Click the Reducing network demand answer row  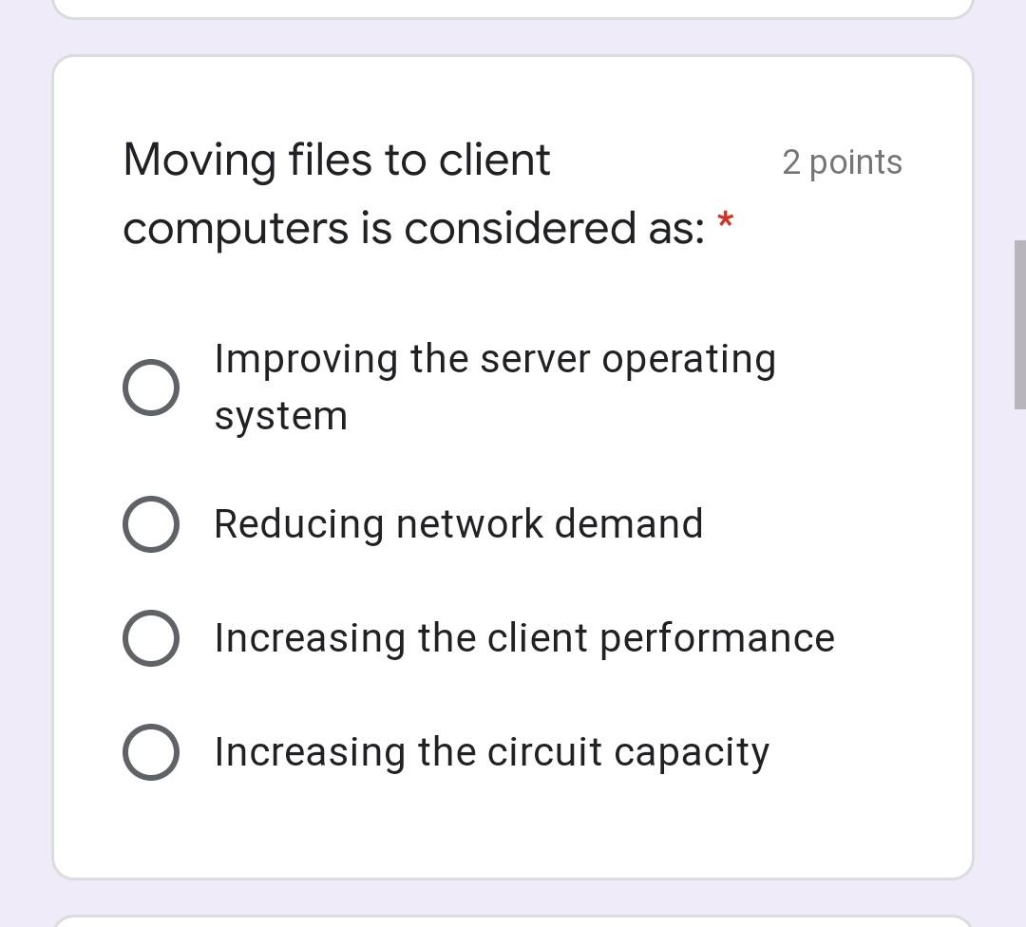[x=459, y=523]
